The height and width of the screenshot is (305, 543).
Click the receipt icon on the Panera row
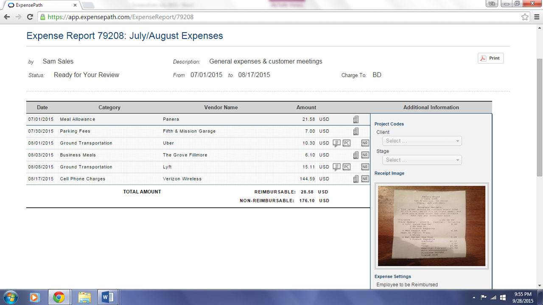[356, 119]
